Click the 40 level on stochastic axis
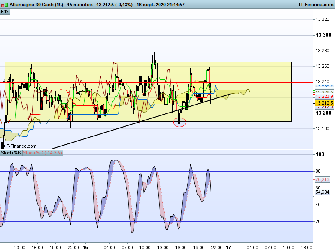Screen dimensions: 335x251 (318, 205)
